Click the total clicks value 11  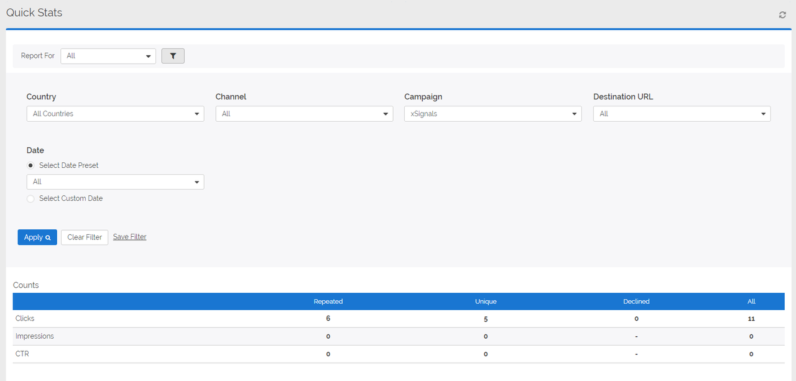[751, 318]
